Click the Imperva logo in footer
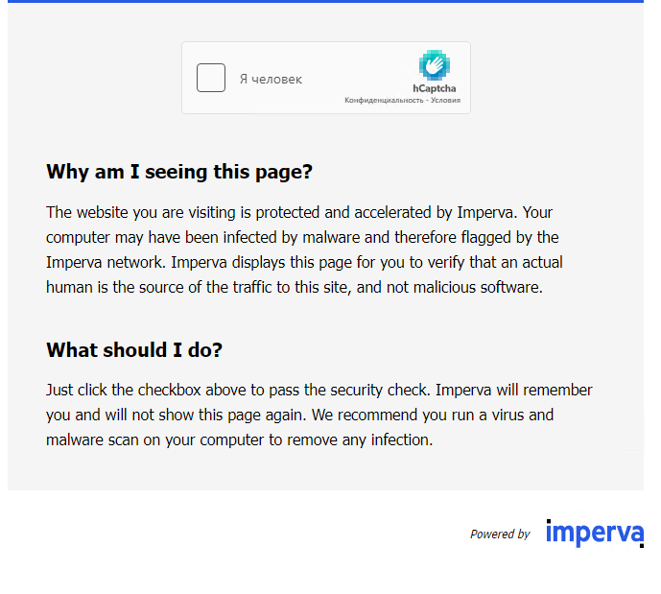Image resolution: width=661 pixels, height=594 pixels. (594, 533)
